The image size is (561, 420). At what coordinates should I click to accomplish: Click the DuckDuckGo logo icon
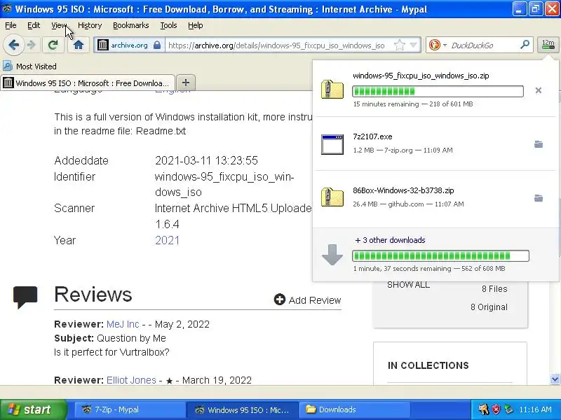(434, 45)
